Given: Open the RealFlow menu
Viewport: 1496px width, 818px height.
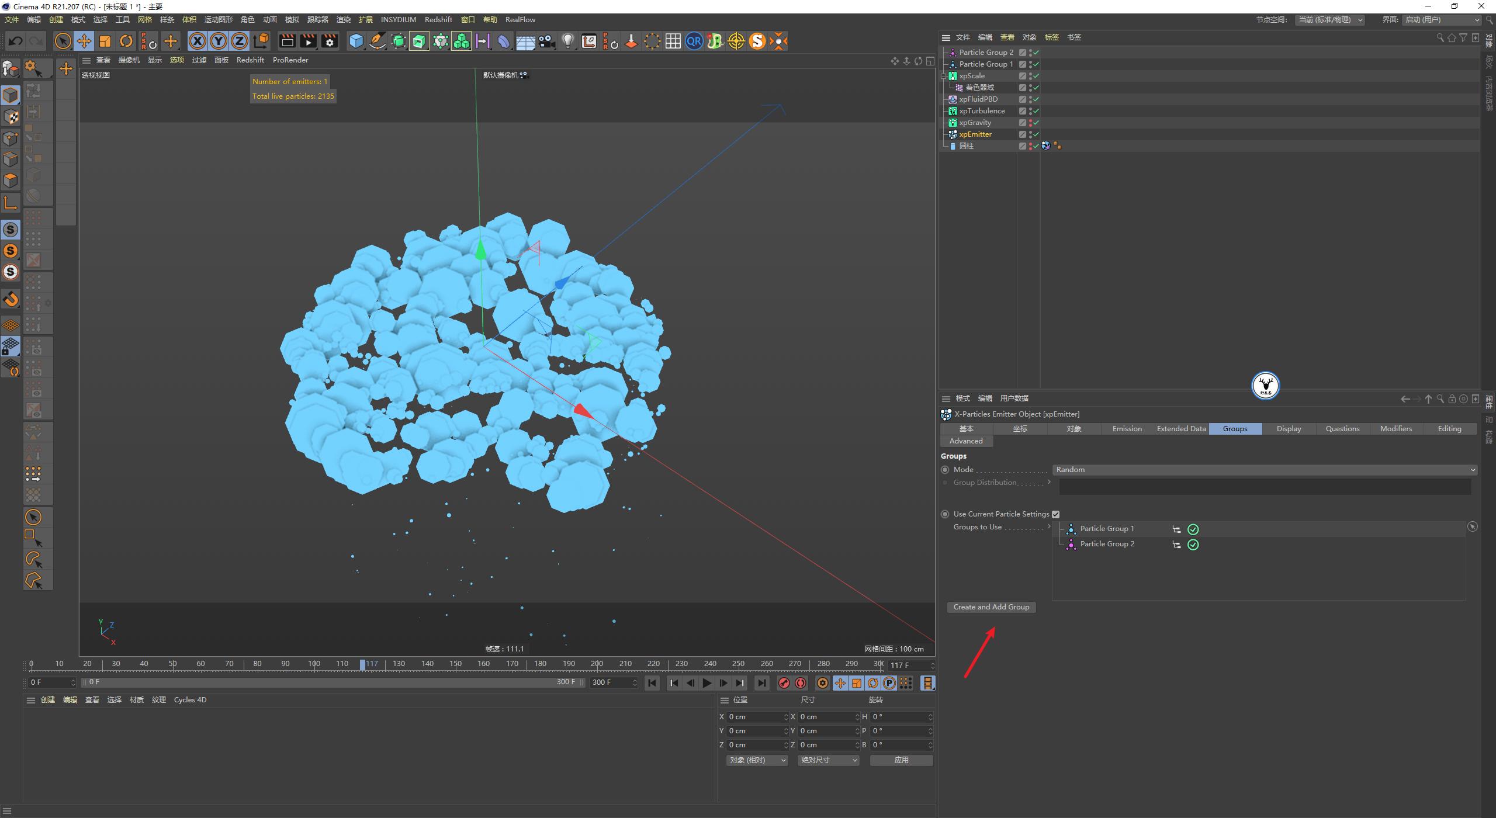Looking at the screenshot, I should [520, 19].
